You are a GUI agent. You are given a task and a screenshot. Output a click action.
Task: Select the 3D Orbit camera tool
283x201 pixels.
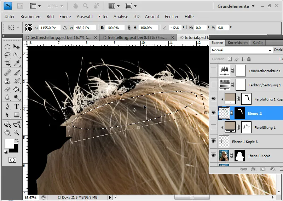(x=16, y=124)
